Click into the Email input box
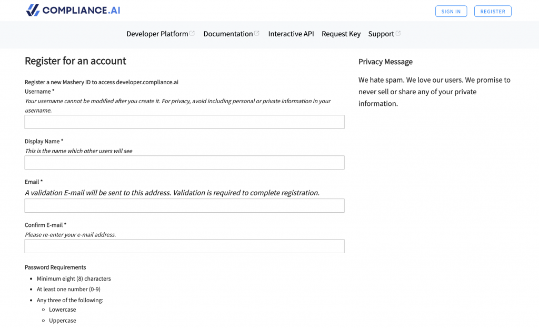Screen dimensions: 539x328 tap(184, 206)
